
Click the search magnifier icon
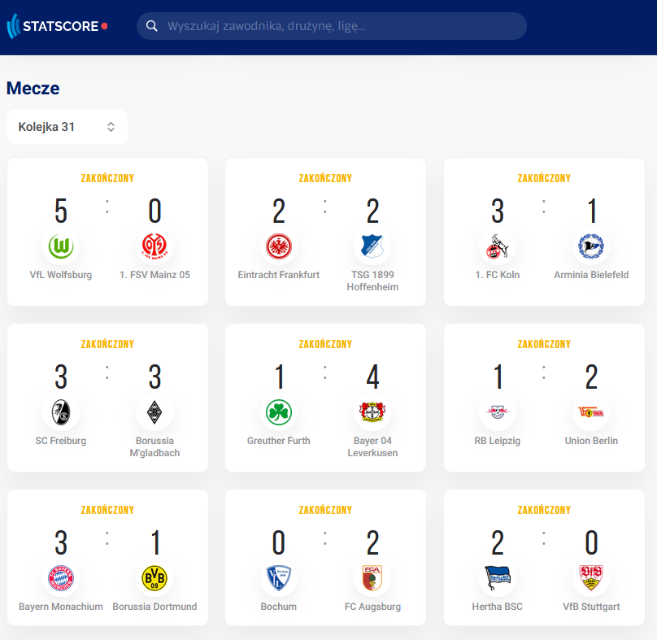[152, 26]
